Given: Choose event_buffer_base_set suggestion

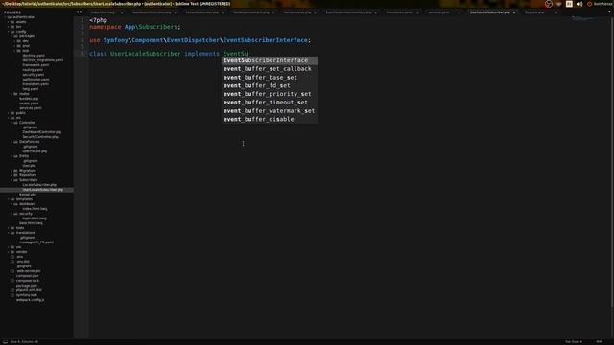Looking at the screenshot, I should point(270,78).
